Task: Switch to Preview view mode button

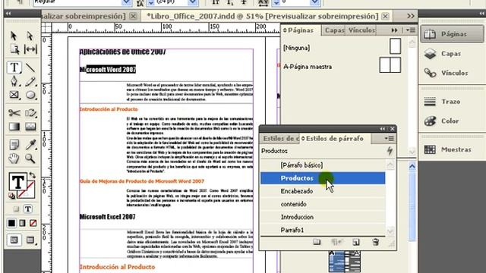Action: click(30, 240)
